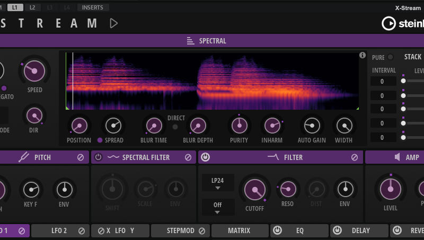Switch to the L2 layer tab
The height and width of the screenshot is (240, 424).
coord(32,7)
